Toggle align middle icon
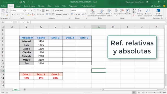The height and width of the screenshot is (94, 167). point(40,10)
